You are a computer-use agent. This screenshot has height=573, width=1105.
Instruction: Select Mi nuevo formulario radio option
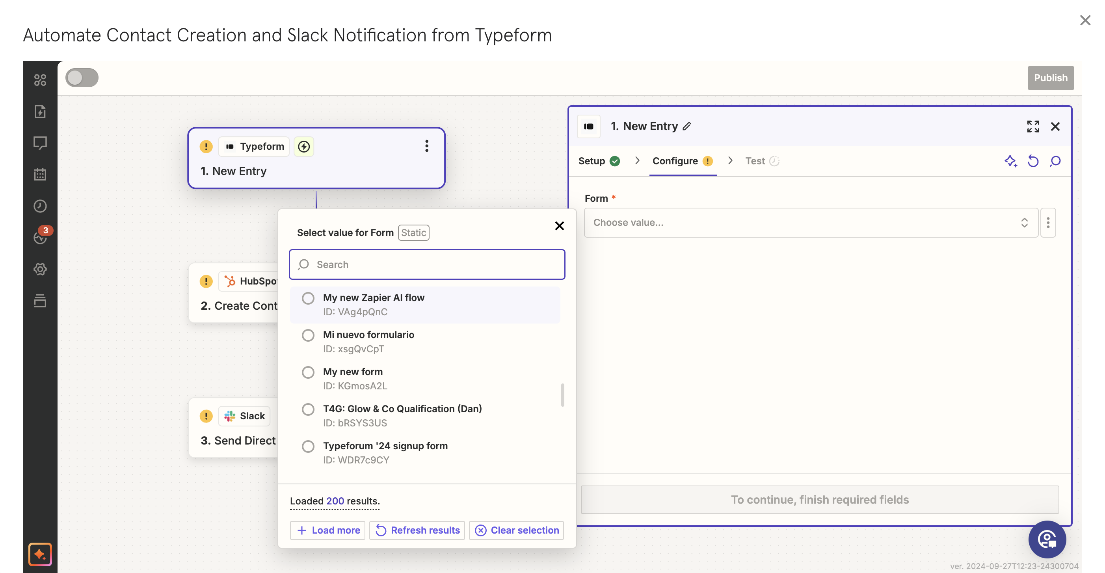[308, 335]
